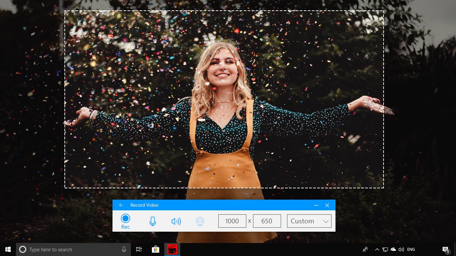Open the Custom resolution dropdown
The image size is (456, 256).
click(309, 221)
